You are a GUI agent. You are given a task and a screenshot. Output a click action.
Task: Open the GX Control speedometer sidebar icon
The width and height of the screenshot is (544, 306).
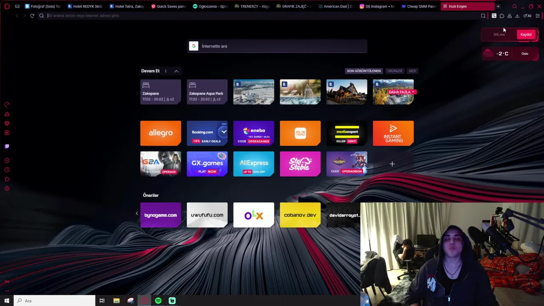pyautogui.click(x=7, y=105)
